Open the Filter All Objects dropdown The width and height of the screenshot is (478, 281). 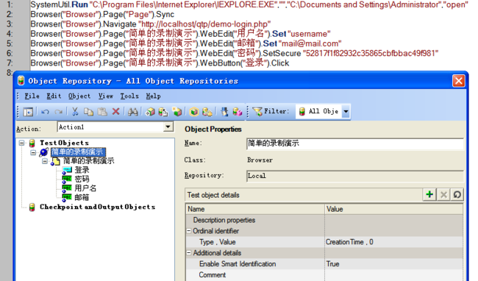pyautogui.click(x=346, y=111)
